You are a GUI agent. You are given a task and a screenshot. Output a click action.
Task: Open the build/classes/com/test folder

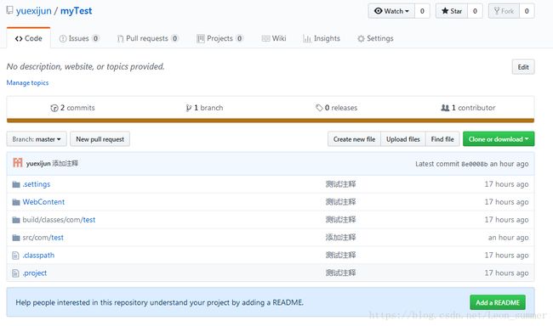[59, 220]
